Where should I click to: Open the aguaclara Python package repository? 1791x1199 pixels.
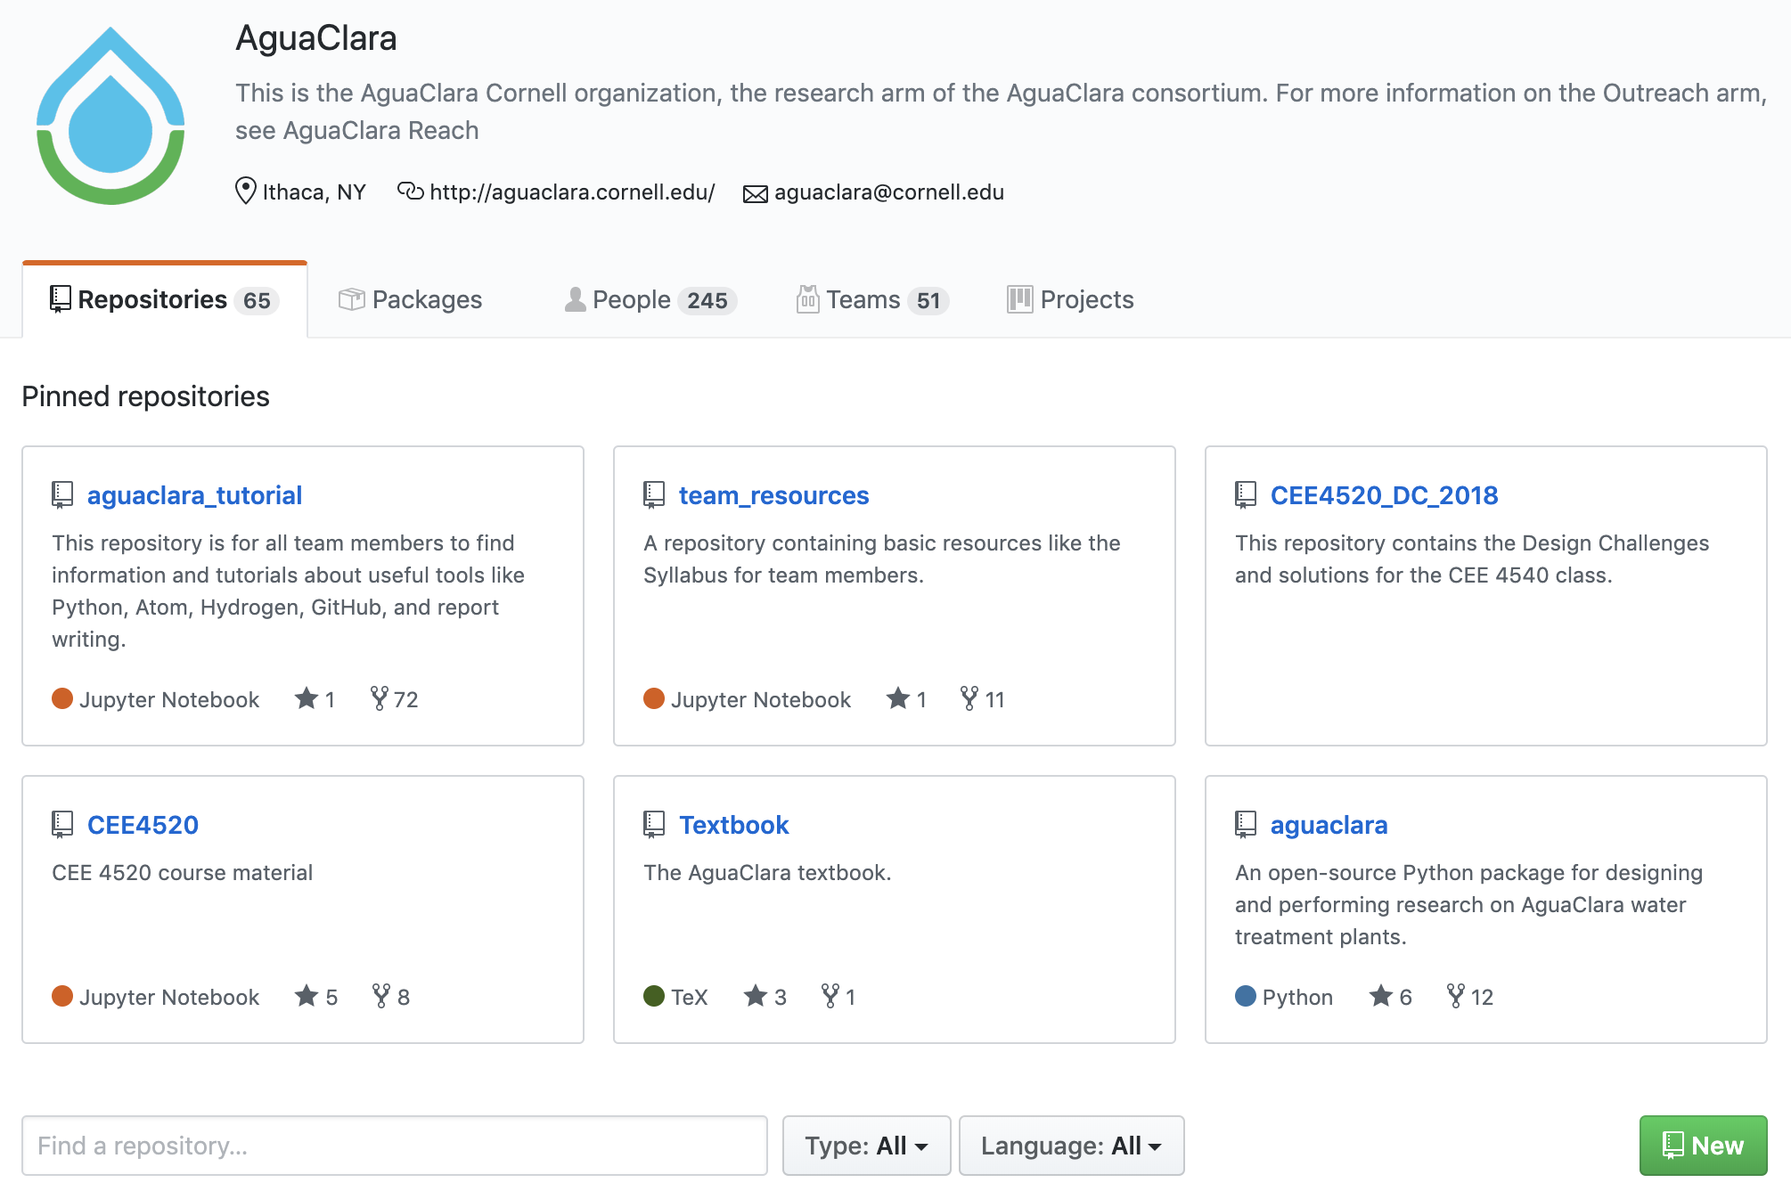[1329, 825]
